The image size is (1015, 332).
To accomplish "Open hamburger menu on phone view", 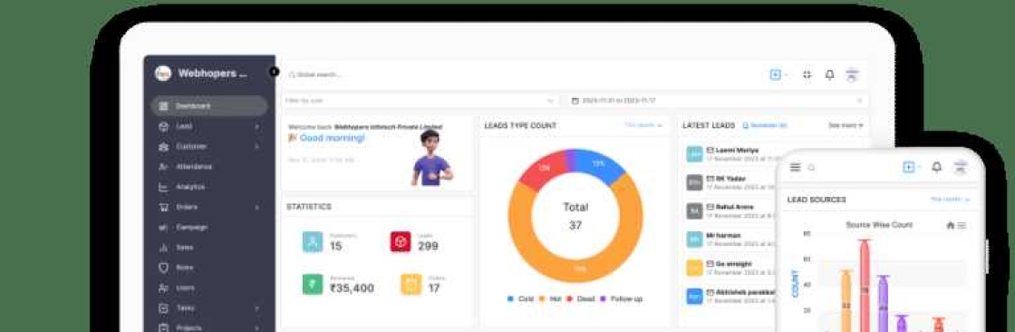I will pyautogui.click(x=796, y=167).
